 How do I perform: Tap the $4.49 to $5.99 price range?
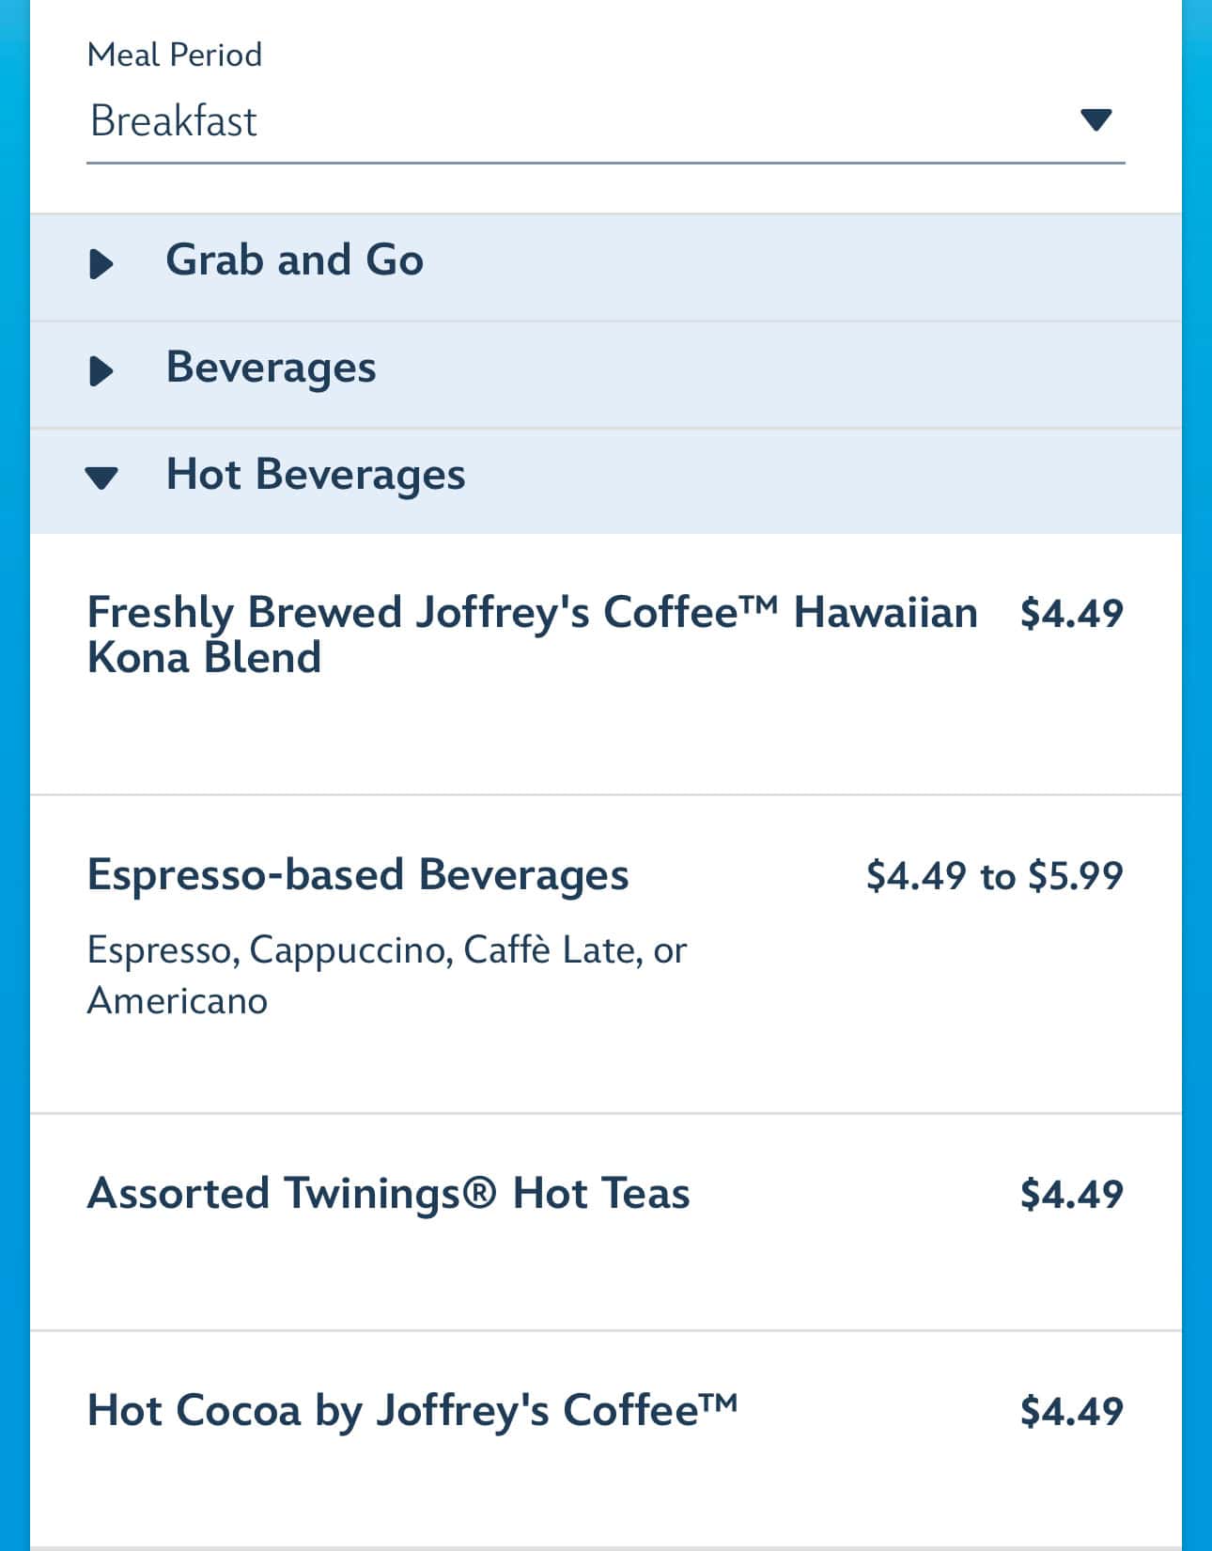pos(994,876)
